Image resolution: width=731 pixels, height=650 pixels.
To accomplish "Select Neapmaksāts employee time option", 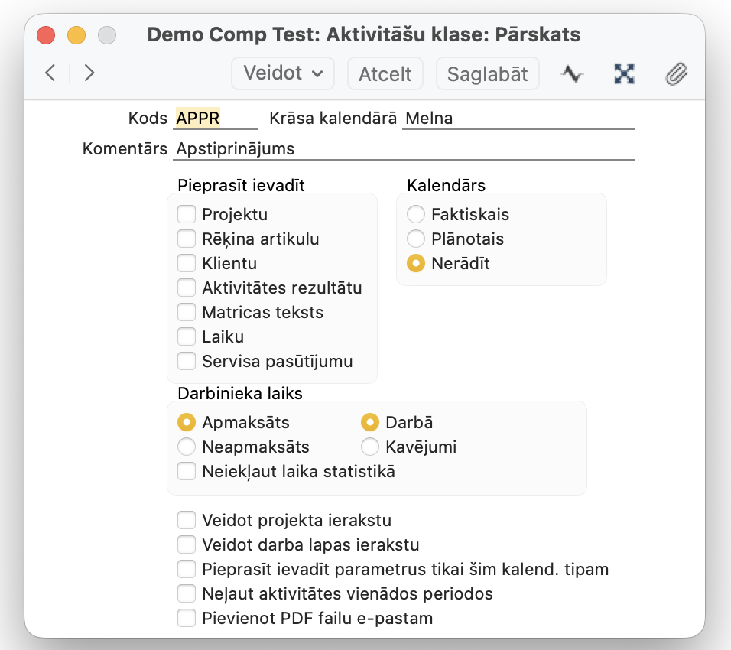I will [187, 447].
